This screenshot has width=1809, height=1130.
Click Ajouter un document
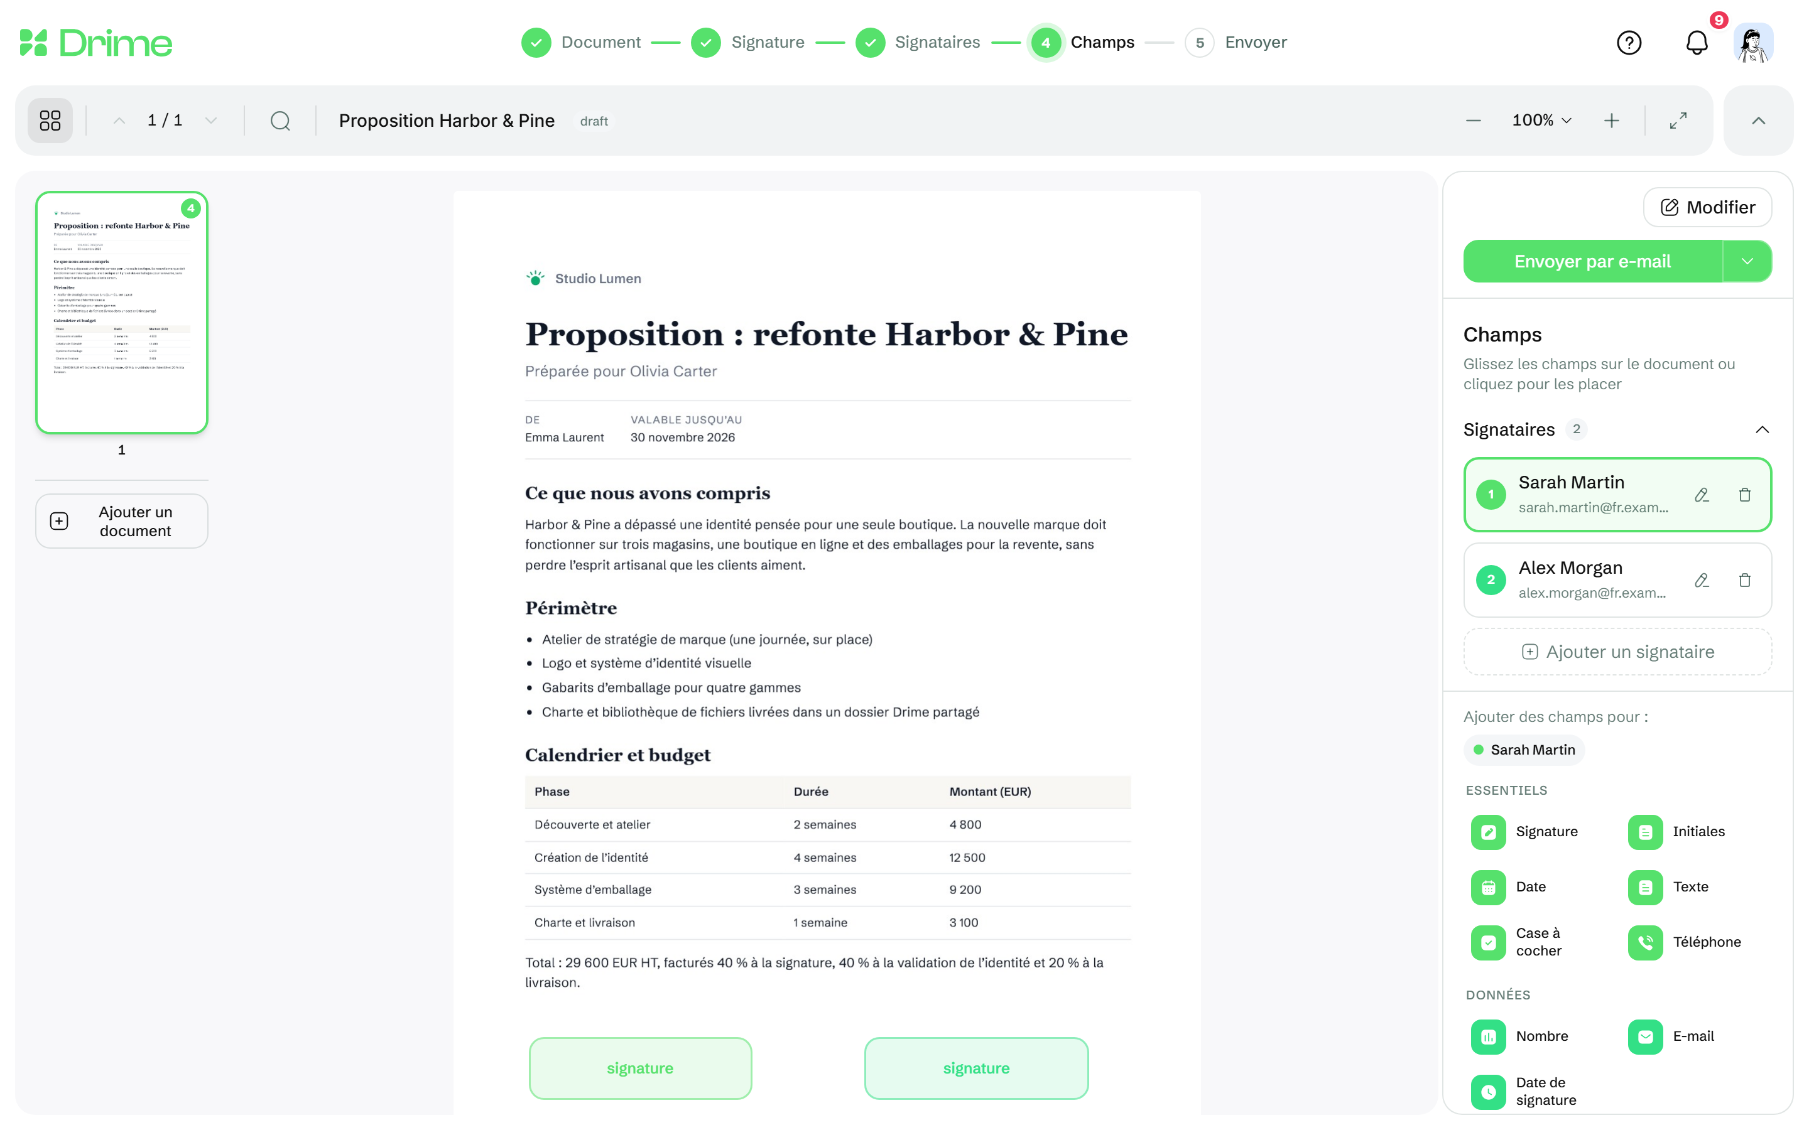122,521
